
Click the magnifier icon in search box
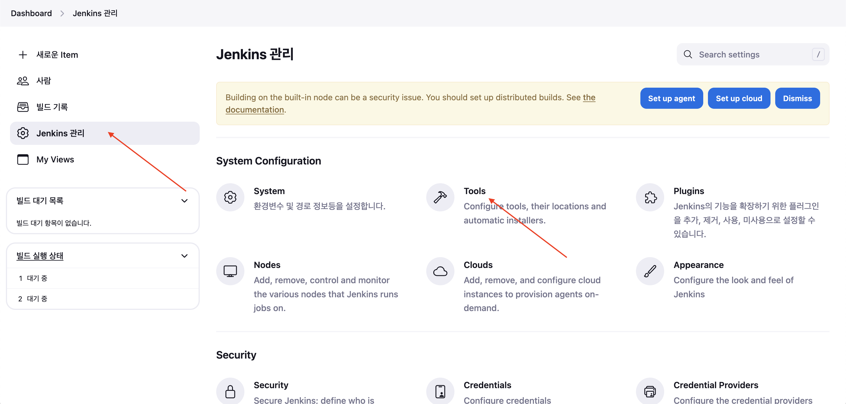point(688,55)
